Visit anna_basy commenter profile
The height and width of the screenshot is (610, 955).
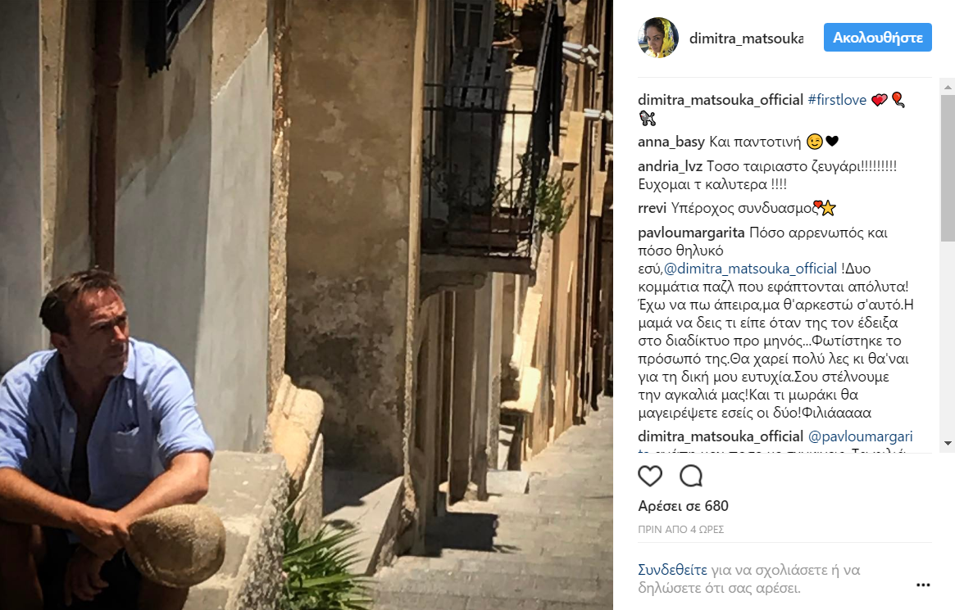[x=671, y=142]
